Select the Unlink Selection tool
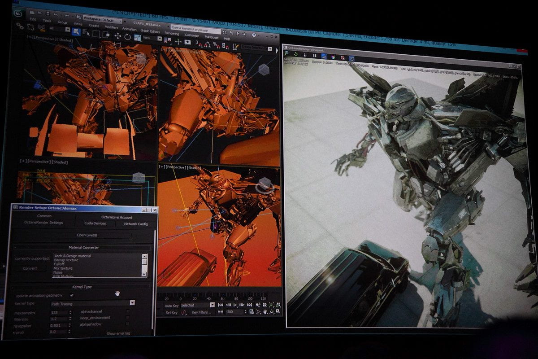 31,26
